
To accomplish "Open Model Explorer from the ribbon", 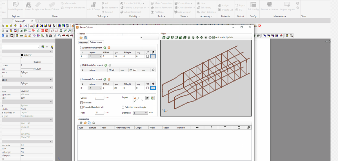I will (x=16, y=6).
